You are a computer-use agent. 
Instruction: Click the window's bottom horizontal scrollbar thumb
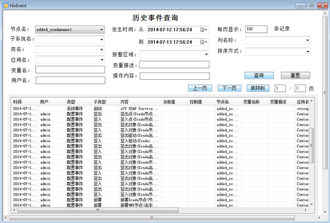point(151,218)
